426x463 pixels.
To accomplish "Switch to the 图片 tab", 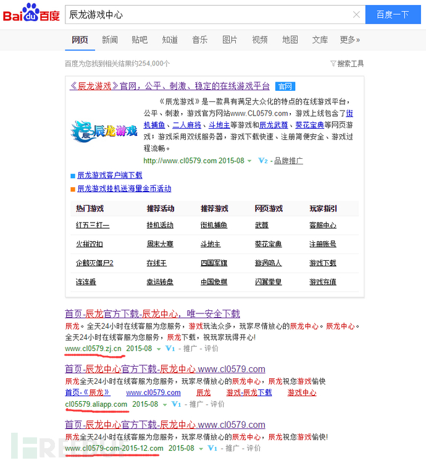I will click(230, 40).
